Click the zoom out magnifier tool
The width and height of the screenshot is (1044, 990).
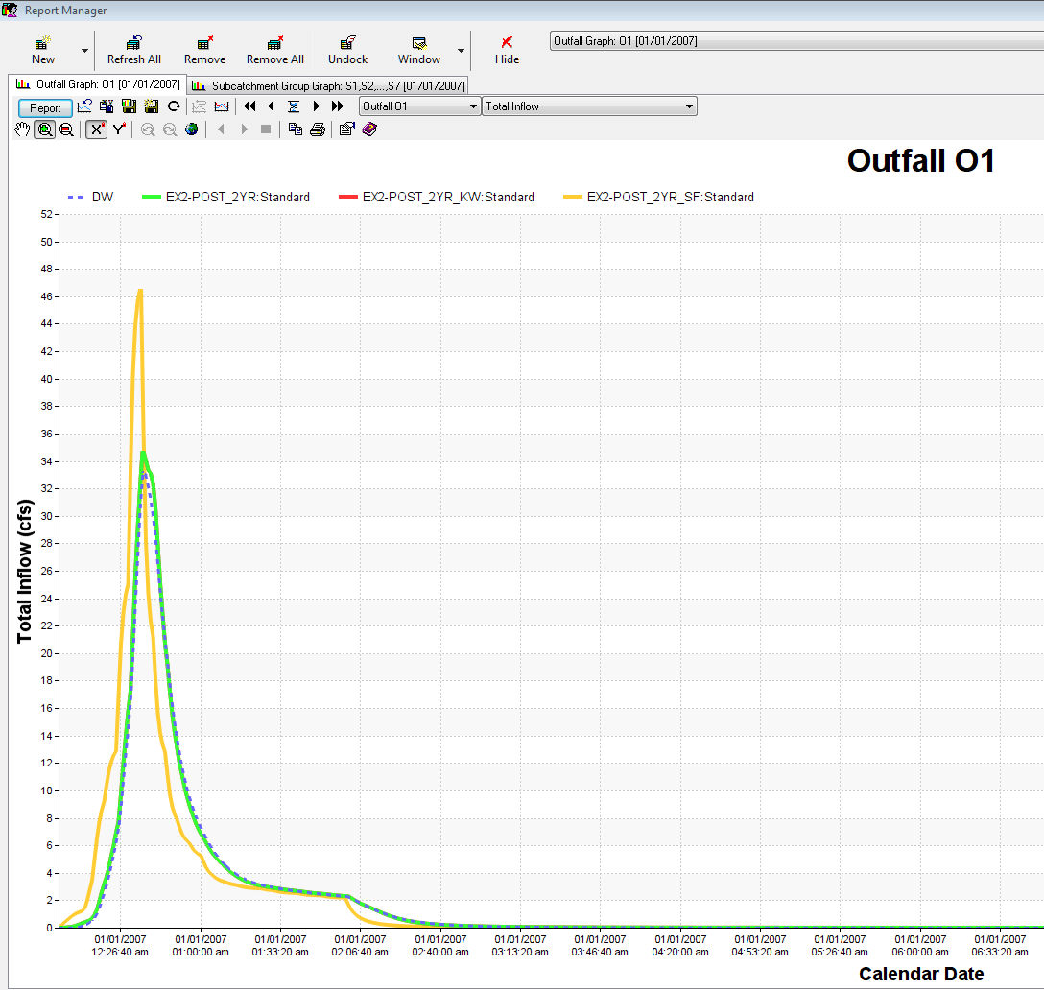tap(66, 130)
